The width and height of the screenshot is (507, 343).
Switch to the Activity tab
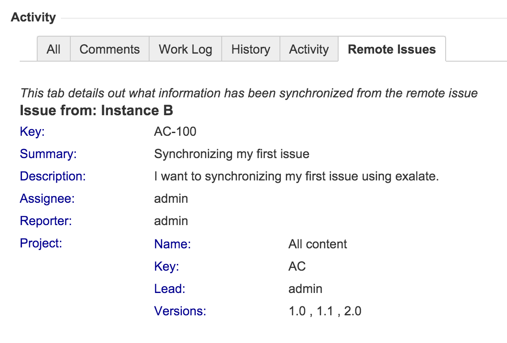[309, 49]
